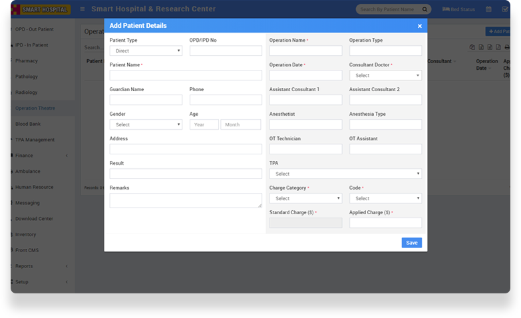Open the Patient Type dropdown
Viewport: 521px width, 318px height.
pos(146,51)
